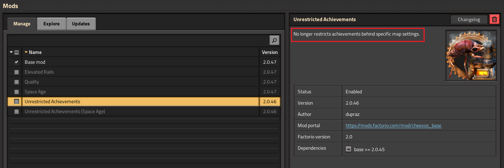Delete mod with red trash icon
Image resolution: width=504 pixels, height=168 pixels.
(x=494, y=20)
